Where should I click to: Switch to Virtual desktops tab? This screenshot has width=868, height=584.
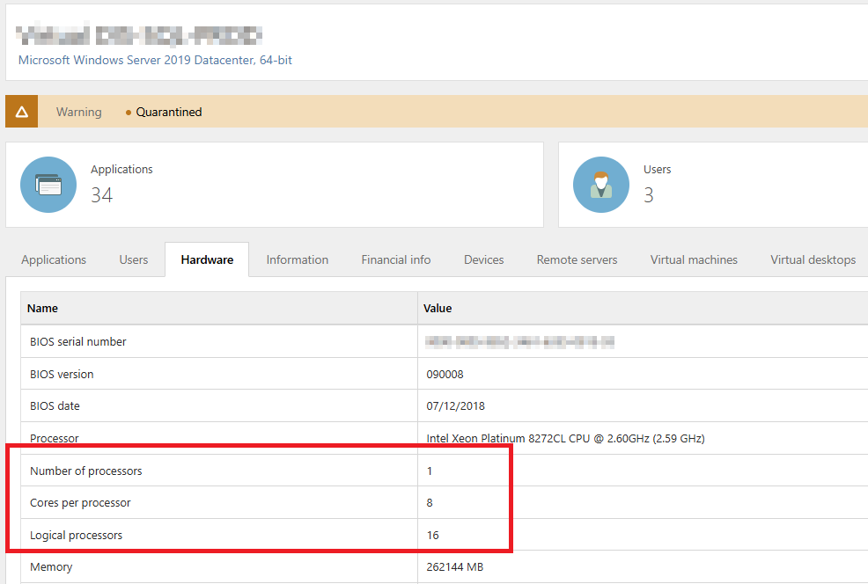pyautogui.click(x=813, y=260)
